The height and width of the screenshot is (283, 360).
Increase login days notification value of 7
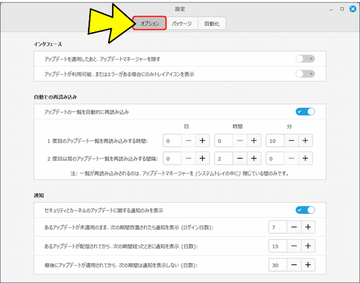point(307,227)
